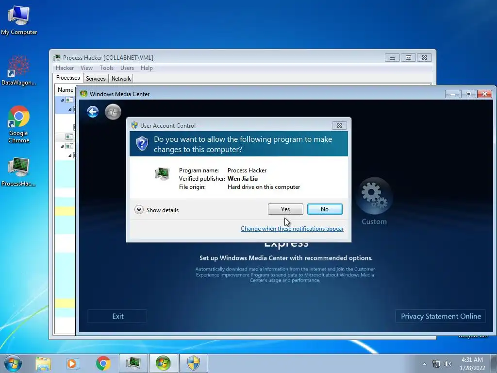Click Exit in Windows Media Center
The image size is (497, 373).
(117, 316)
